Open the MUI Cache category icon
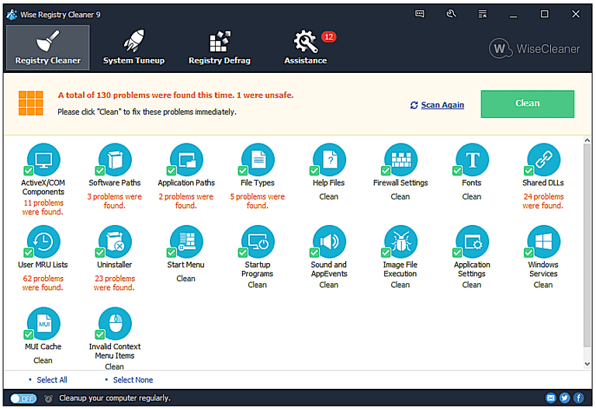 click(x=43, y=324)
